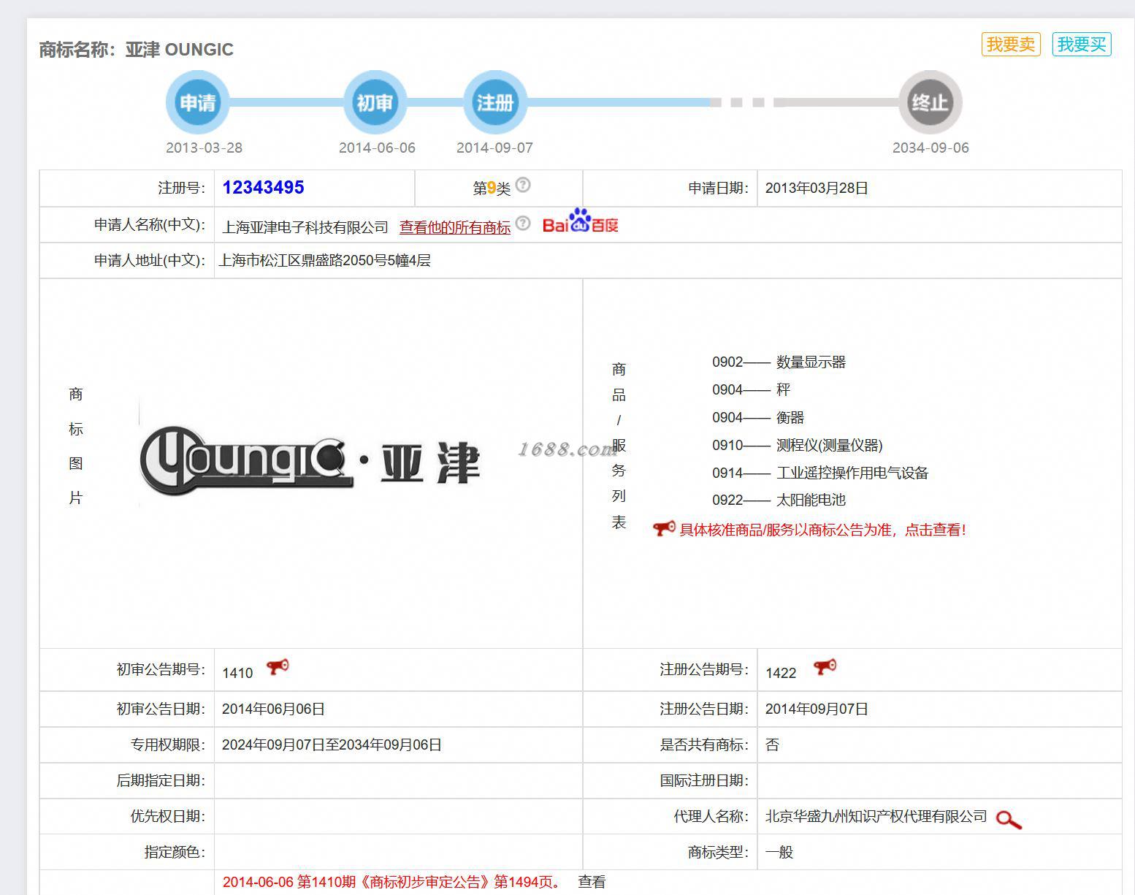Click the date 2013-03-28 under 申请
Screen dimensions: 1135x895
(x=204, y=148)
